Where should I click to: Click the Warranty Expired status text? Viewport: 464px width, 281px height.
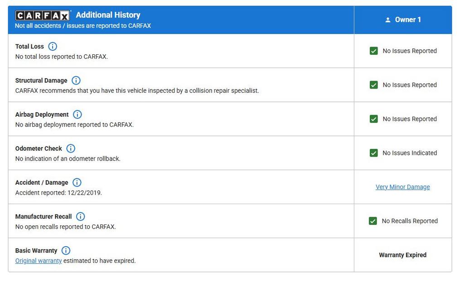pos(403,255)
